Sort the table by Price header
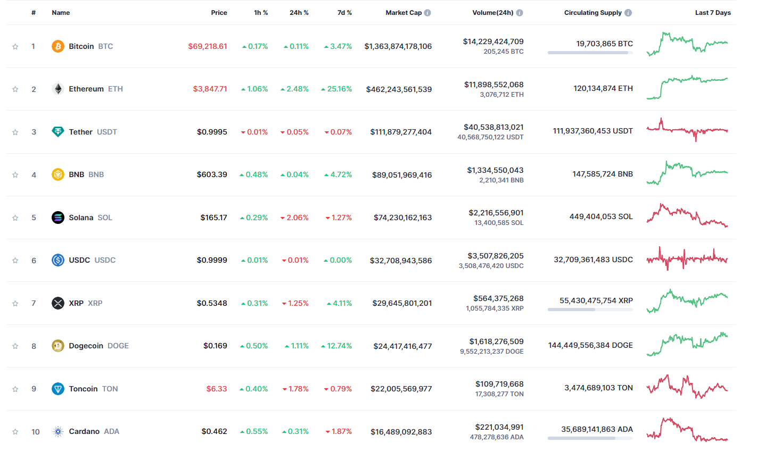Screen dimensions: 766x451 219,13
